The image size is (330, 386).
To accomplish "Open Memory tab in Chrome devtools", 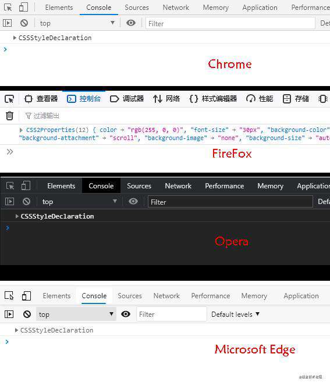I will [x=216, y=8].
